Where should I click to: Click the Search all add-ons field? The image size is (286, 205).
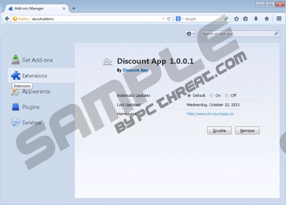pyautogui.click(x=237, y=34)
